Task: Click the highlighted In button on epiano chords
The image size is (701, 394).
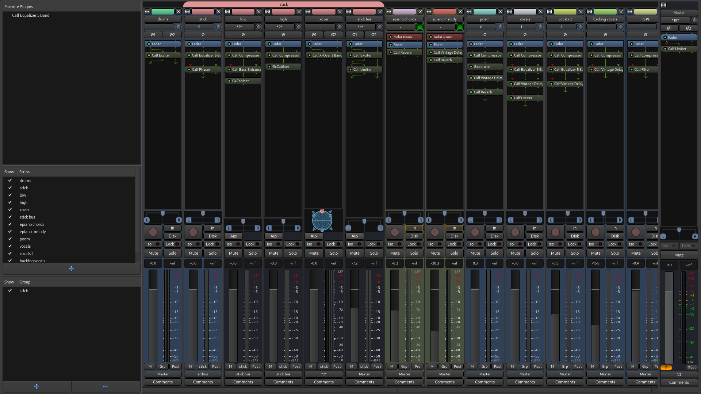Action: (x=414, y=228)
